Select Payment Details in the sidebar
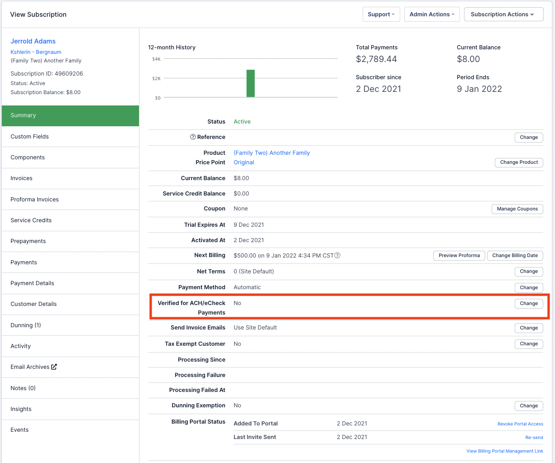This screenshot has width=555, height=463. coord(32,283)
